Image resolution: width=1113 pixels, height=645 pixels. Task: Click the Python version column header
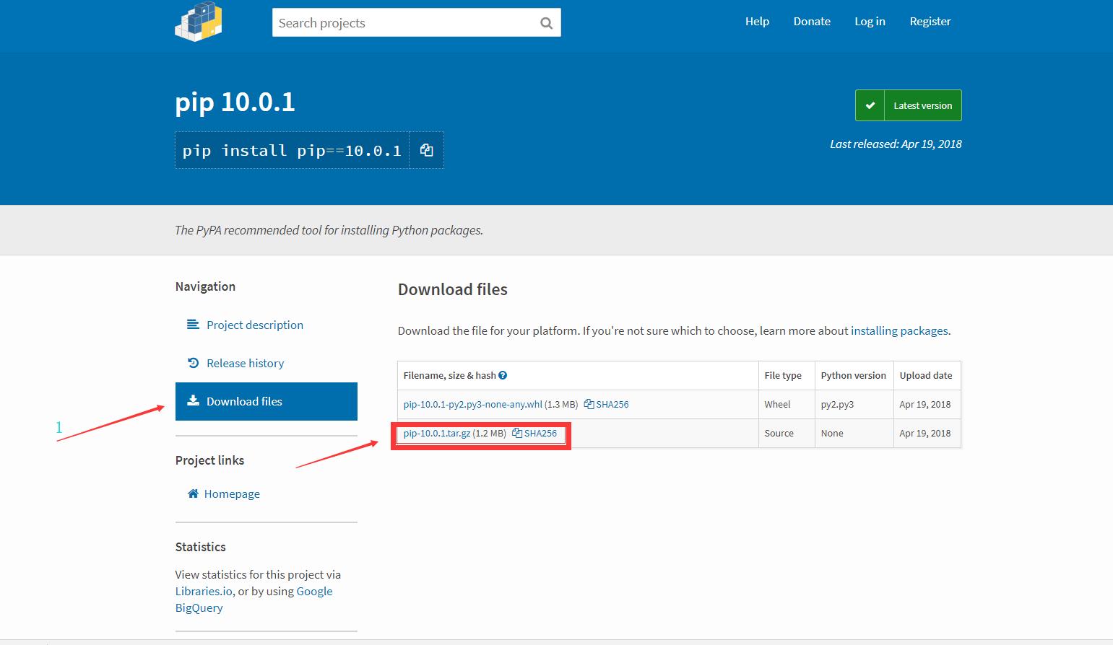pos(854,375)
